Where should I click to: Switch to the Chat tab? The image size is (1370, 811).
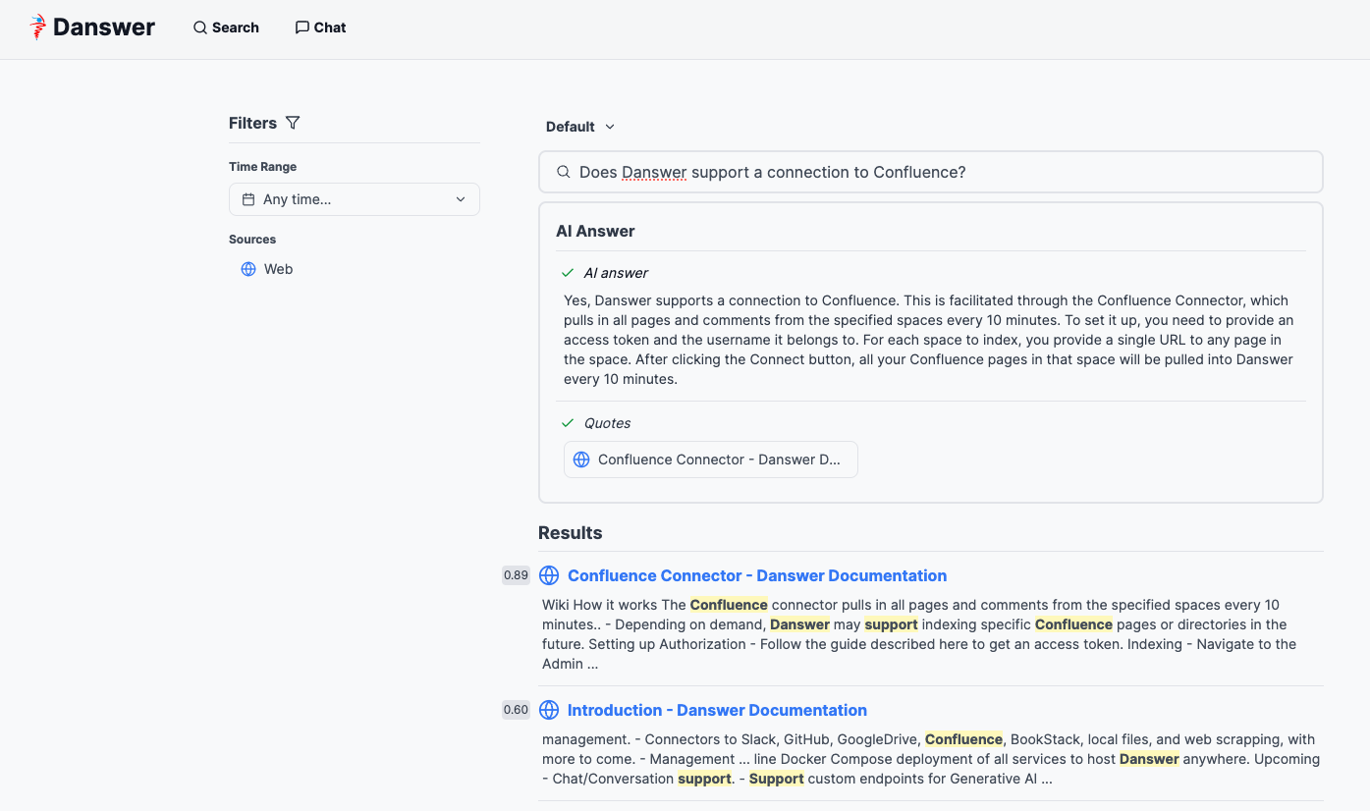(320, 27)
